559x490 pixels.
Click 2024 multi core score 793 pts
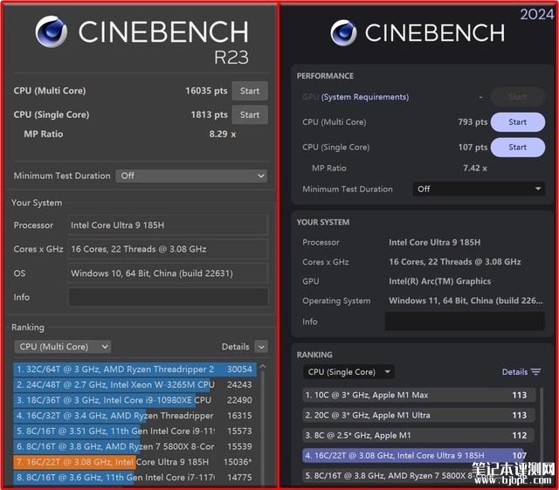click(x=473, y=122)
